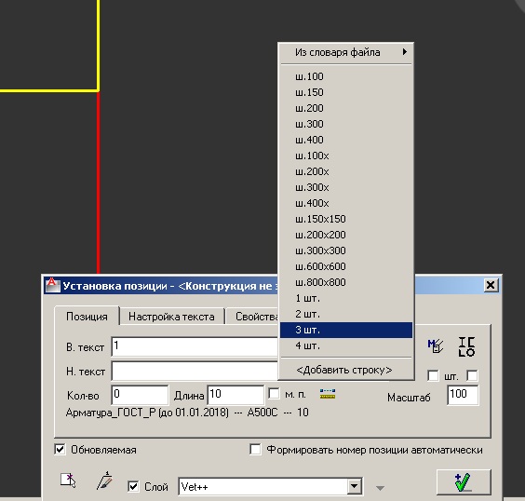Click the blue M edit icon
This screenshot has width=525, height=501.
[436, 345]
